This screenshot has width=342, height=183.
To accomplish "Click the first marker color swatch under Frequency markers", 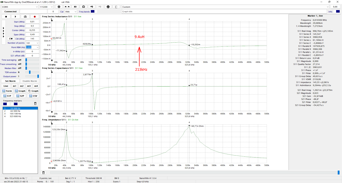I will tap(5, 104).
